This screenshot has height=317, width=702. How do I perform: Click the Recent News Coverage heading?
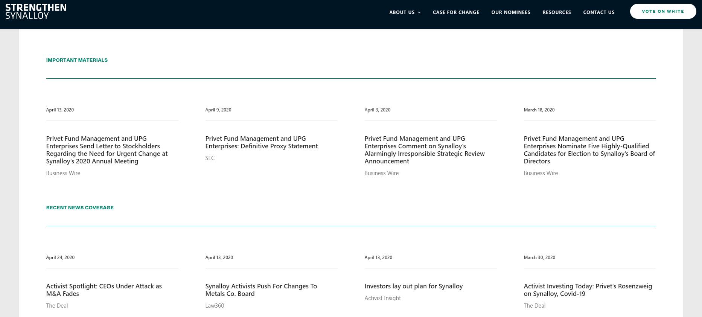click(80, 208)
